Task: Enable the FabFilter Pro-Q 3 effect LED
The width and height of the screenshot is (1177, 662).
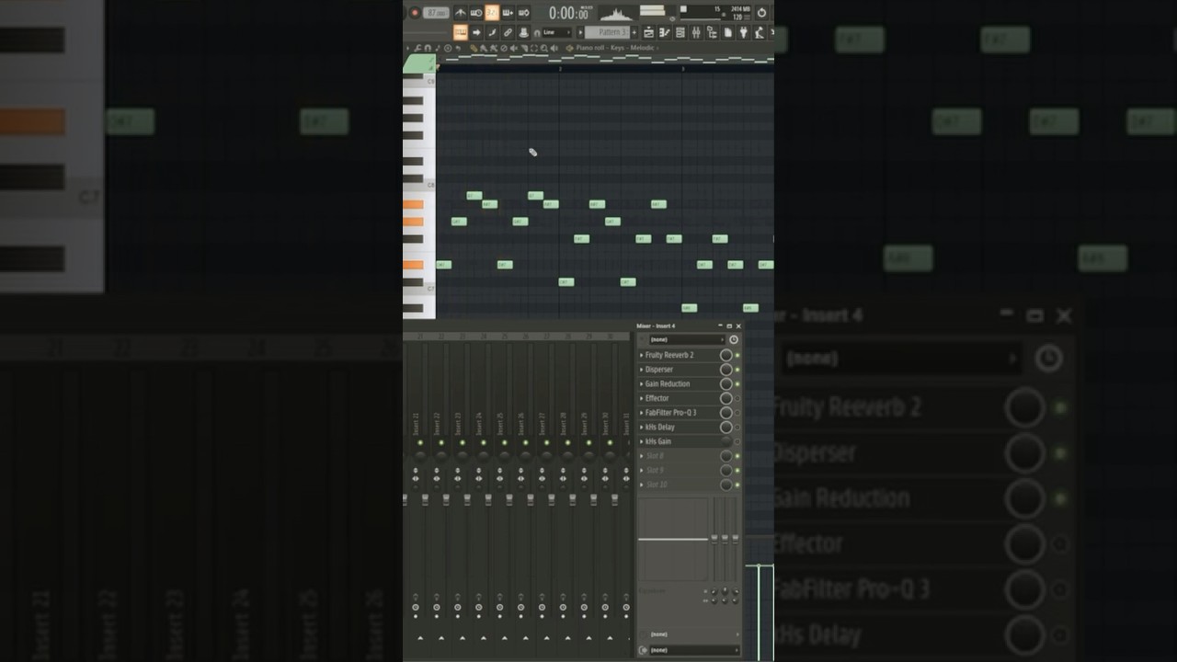Action: [737, 413]
